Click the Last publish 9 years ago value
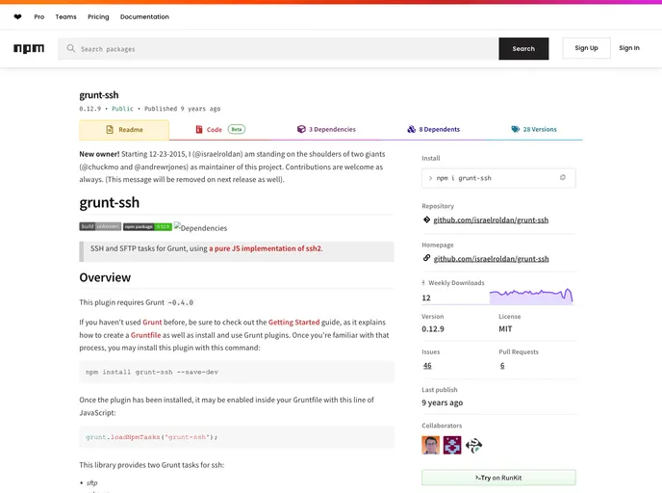Viewport: 662px width, 493px height. (x=442, y=402)
